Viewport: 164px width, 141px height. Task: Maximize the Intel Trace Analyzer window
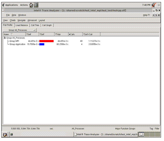pos(157,10)
